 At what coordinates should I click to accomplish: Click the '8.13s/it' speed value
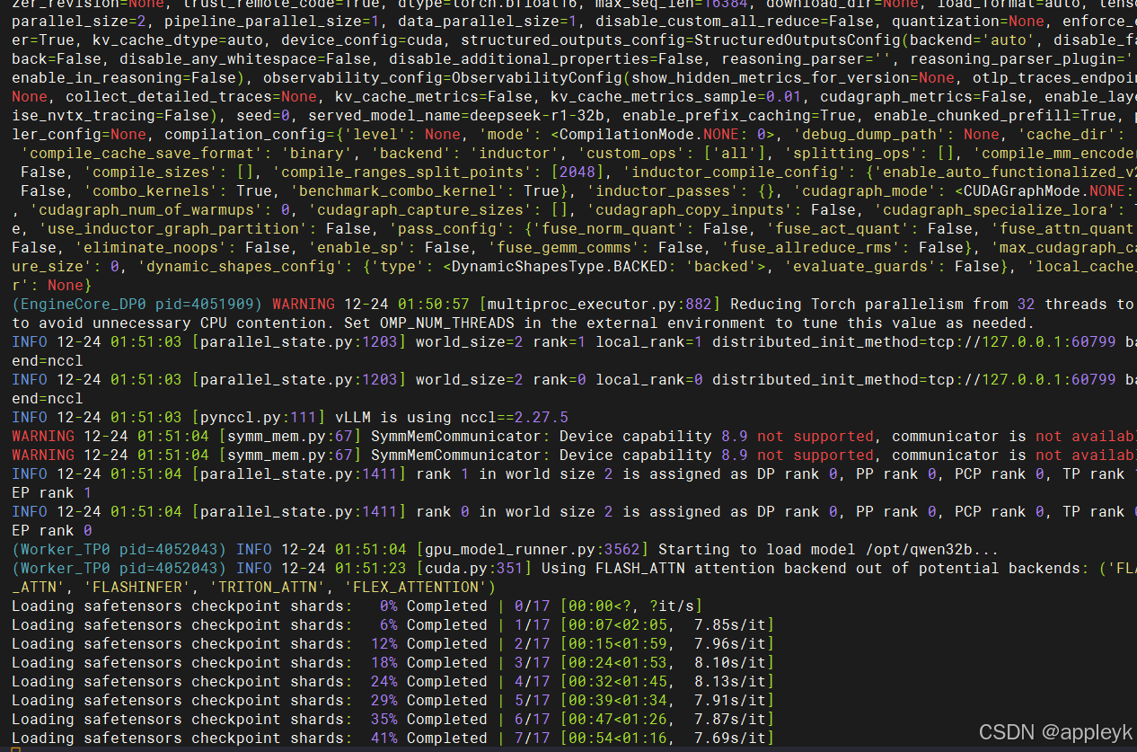(729, 681)
